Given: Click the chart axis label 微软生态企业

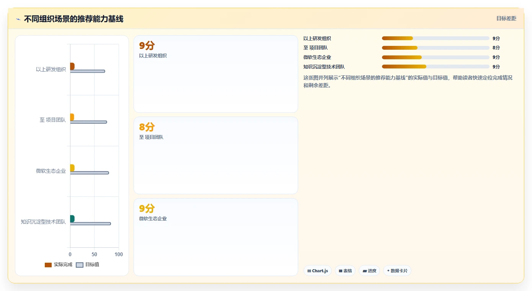Looking at the screenshot, I should 51,171.
